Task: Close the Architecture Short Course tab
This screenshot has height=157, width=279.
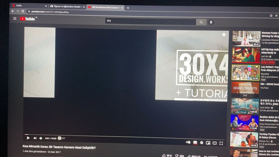Action: point(122,8)
